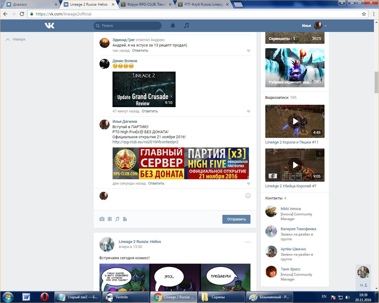Viewport: 379px width, 303px height.
Task: Open the Lineage 2 Russia: Helios post author
Action: (x=140, y=242)
